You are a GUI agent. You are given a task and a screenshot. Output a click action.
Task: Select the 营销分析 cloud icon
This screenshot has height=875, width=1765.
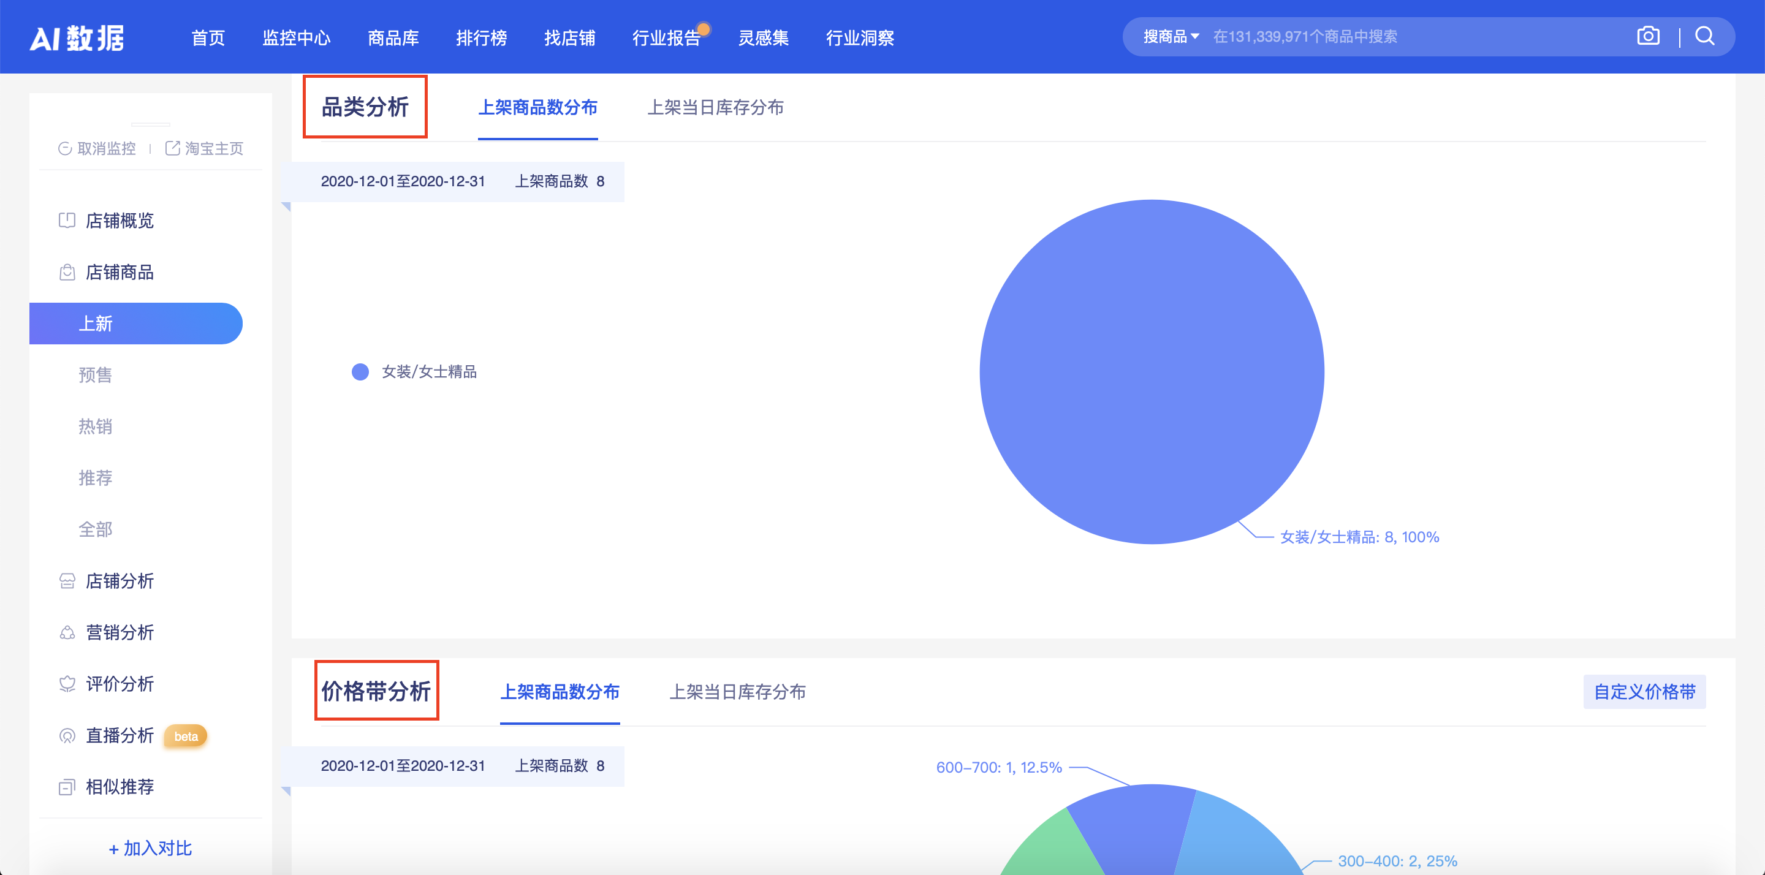[66, 632]
